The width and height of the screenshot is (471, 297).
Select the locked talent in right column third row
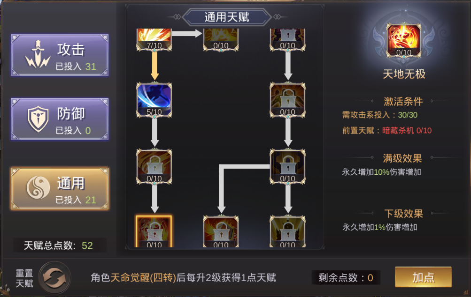[x=287, y=166]
